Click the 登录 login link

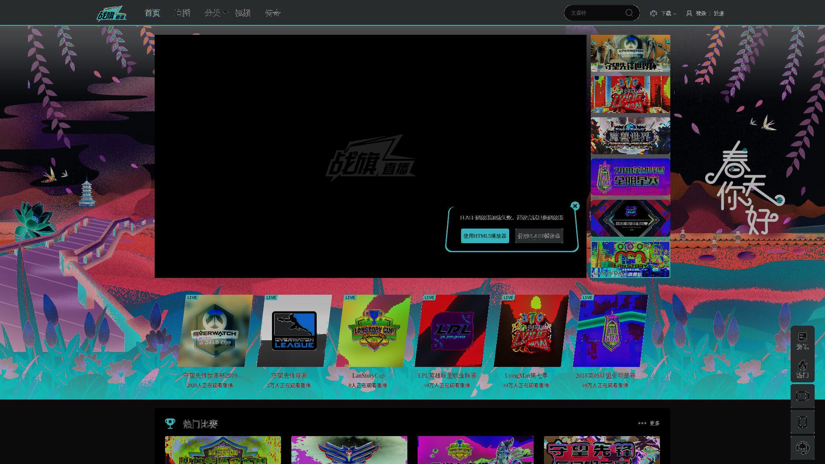point(701,13)
